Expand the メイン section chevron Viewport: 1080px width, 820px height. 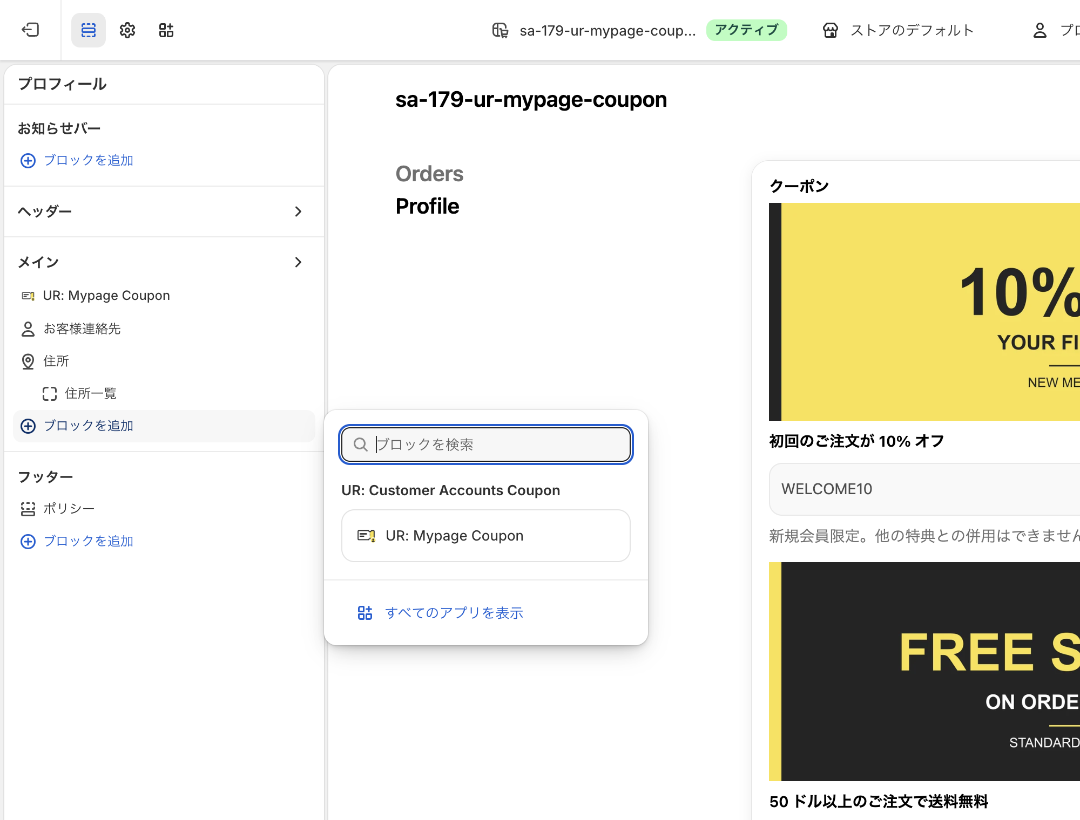[x=298, y=262]
